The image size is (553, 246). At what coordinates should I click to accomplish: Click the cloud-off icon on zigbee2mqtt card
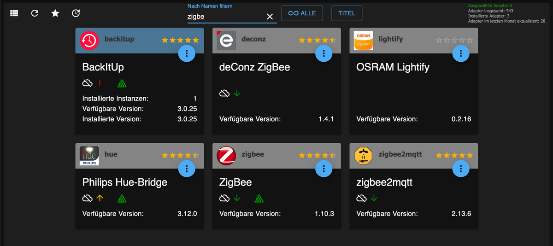coord(362,198)
